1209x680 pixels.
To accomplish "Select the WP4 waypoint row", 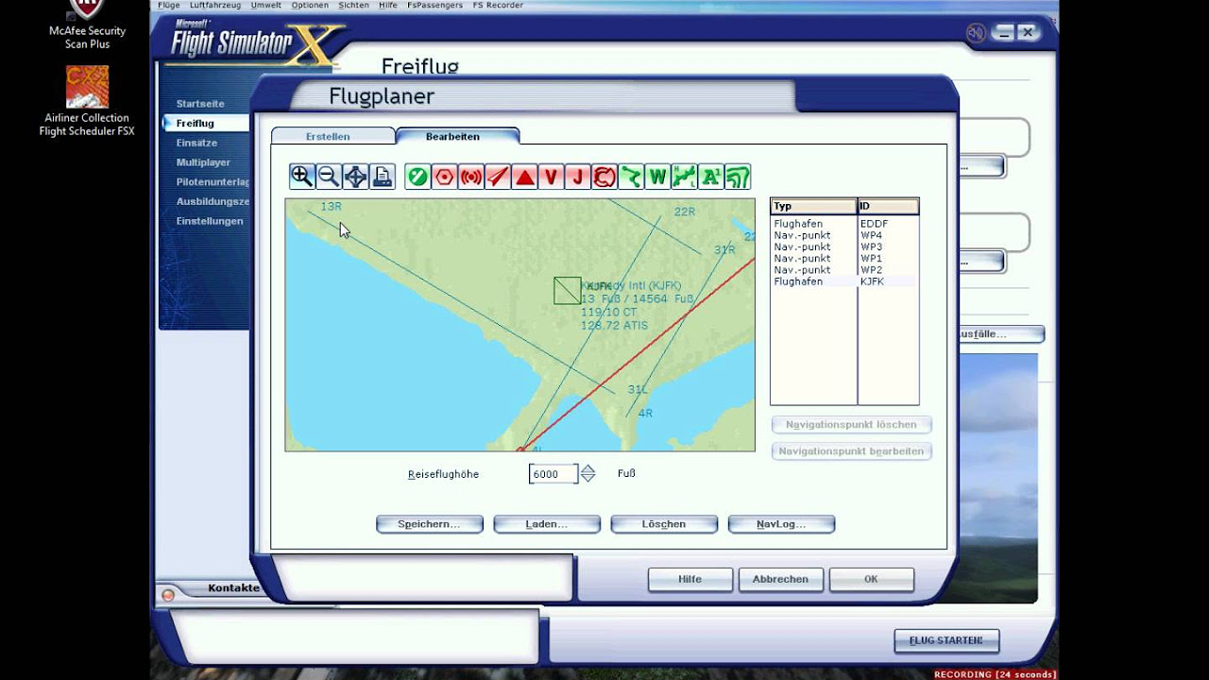I will point(844,235).
